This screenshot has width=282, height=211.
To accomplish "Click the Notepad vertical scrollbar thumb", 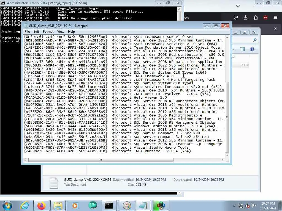I will point(227,117).
